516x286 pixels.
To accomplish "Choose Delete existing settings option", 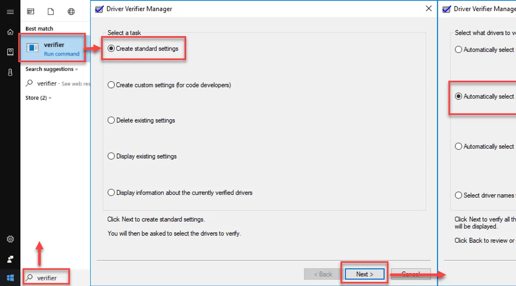I will tap(141, 120).
